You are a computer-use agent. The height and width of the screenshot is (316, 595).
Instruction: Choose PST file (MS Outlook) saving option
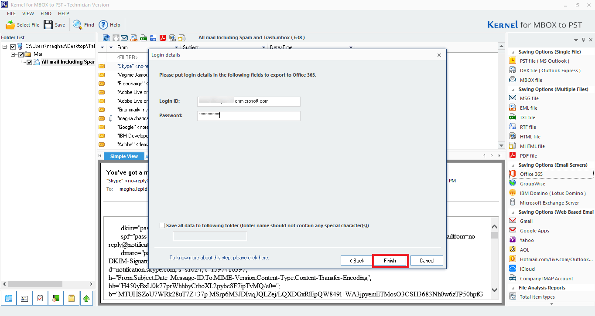coord(544,61)
